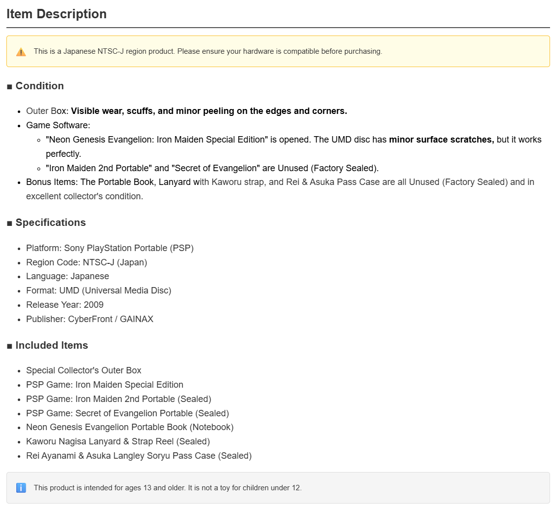Click 'Format: UMD (Universal Media Disc)'

click(99, 291)
